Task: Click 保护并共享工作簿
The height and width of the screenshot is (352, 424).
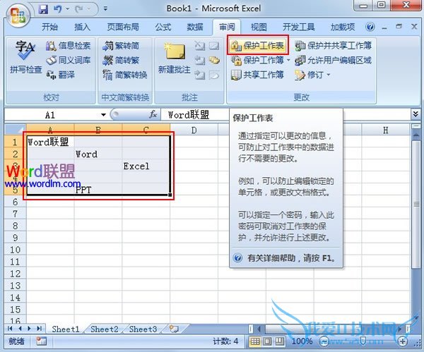Action: [x=333, y=46]
